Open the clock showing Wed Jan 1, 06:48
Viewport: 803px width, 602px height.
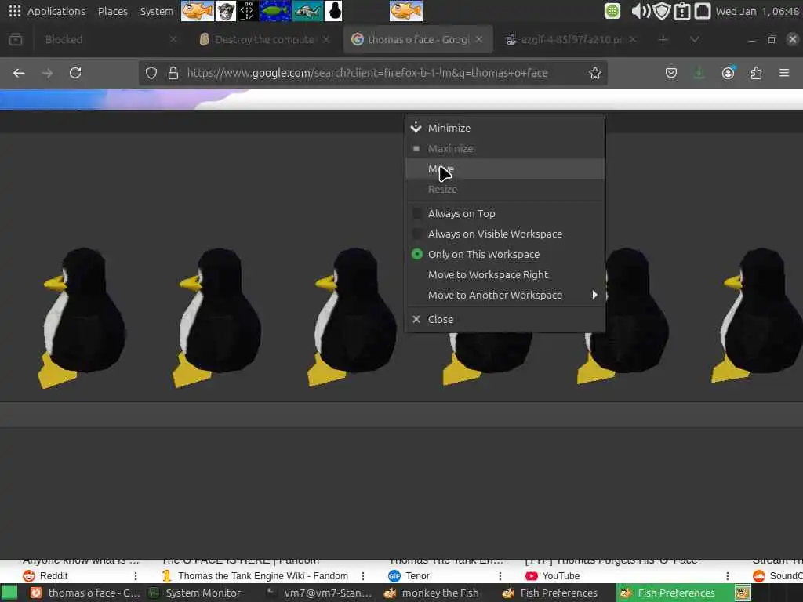(758, 11)
